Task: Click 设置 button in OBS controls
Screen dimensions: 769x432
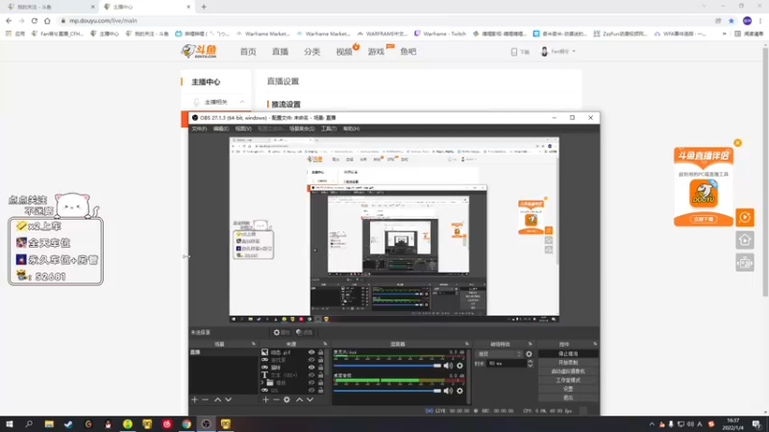Action: click(x=568, y=389)
